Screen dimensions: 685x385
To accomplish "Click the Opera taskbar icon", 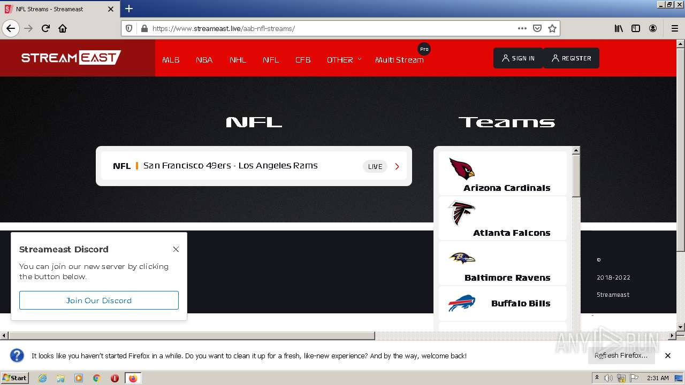I will point(115,378).
